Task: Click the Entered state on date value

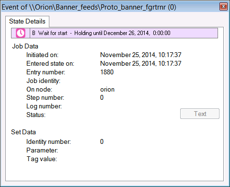Action: [141, 63]
